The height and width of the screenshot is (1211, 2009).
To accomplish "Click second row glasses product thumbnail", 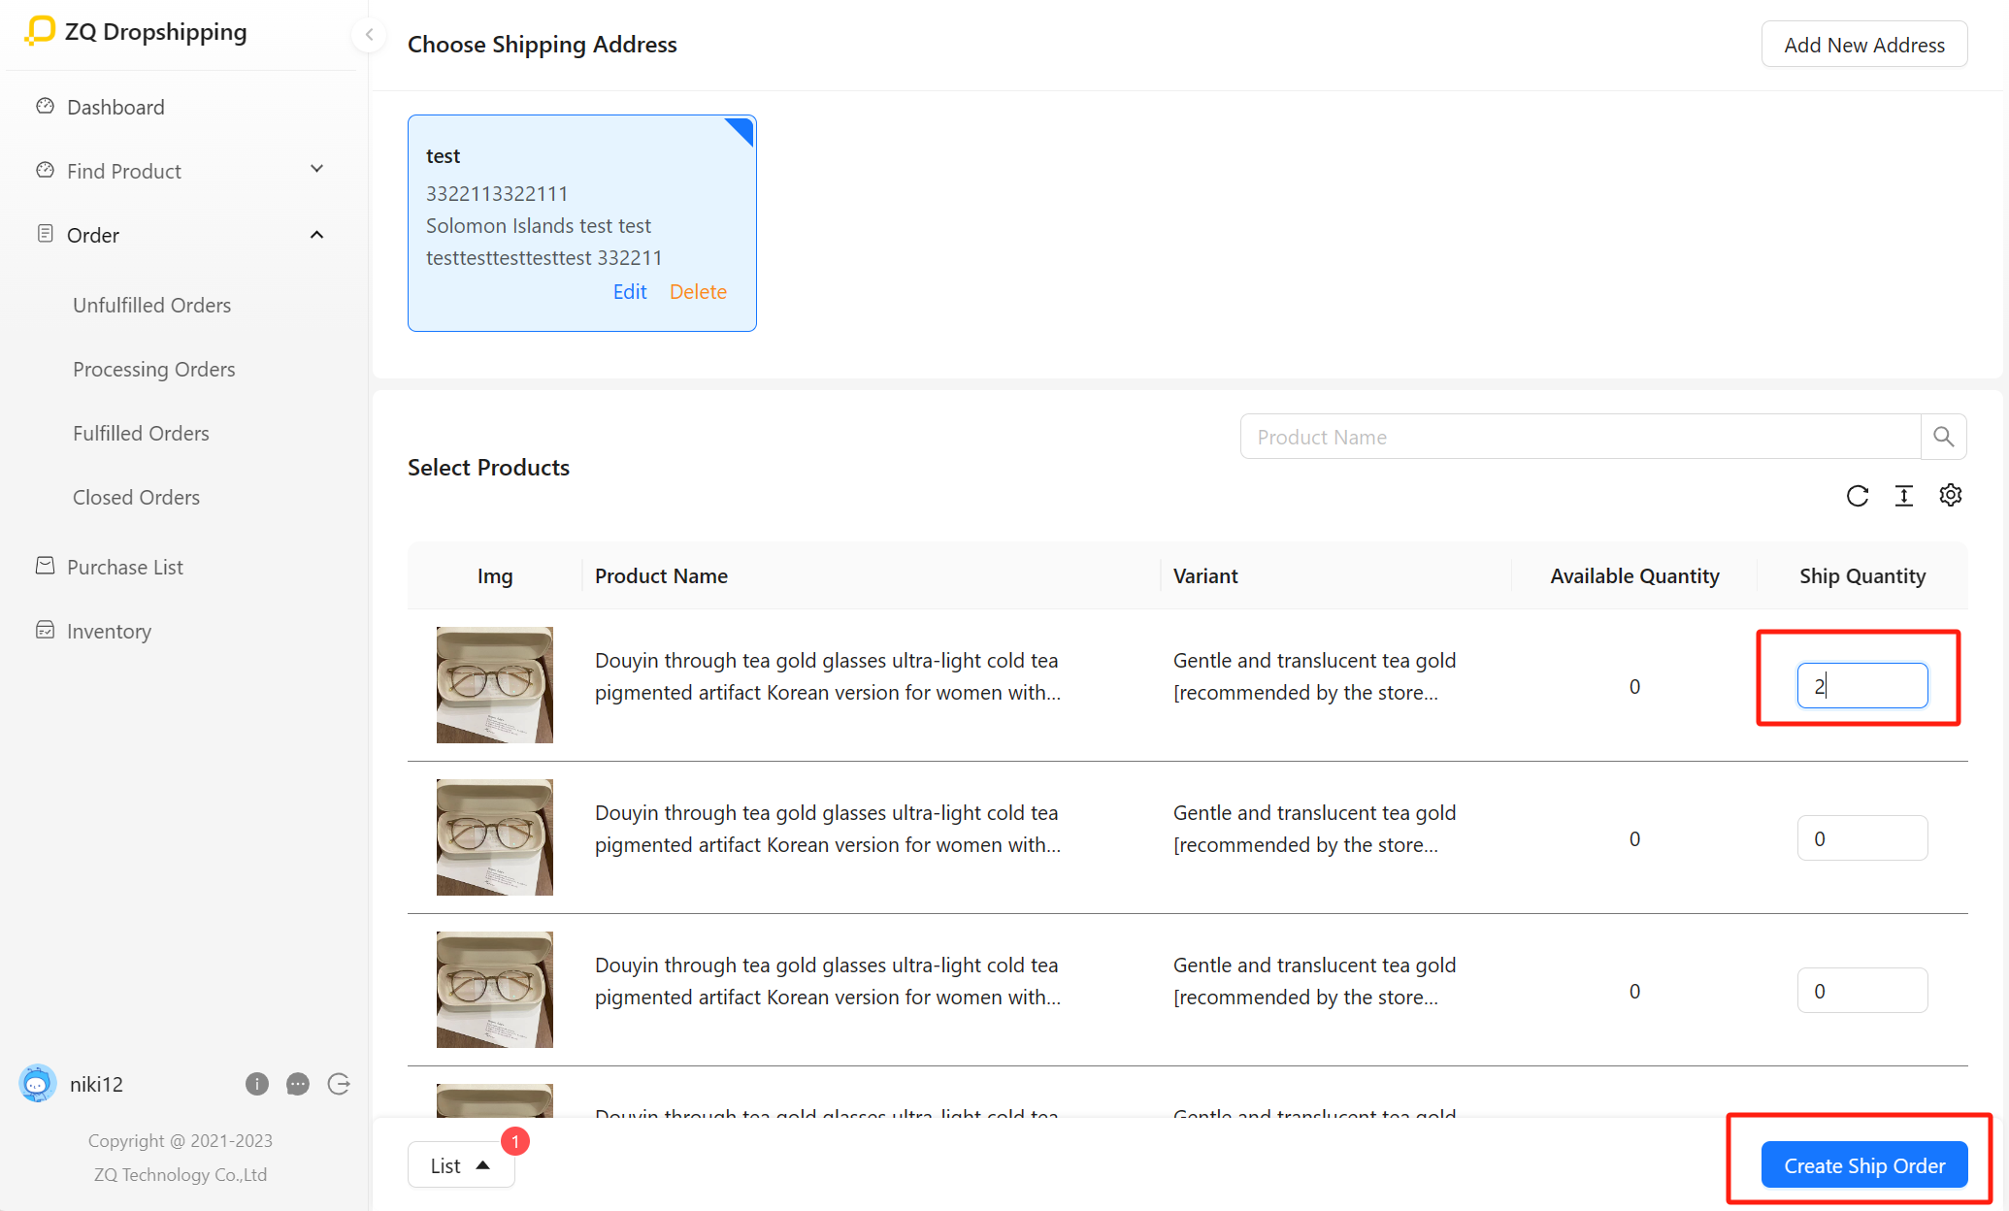I will [x=494, y=837].
